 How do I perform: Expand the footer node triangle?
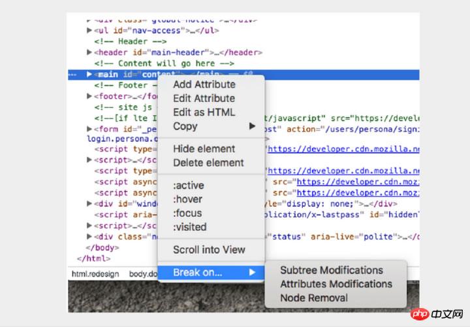[x=89, y=96]
